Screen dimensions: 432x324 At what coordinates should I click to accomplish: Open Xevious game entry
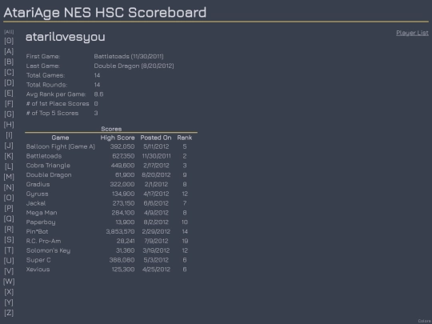click(38, 270)
